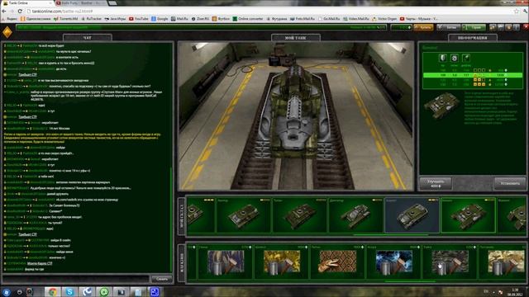
Task: Click the third stat icon in info panel
Action: tap(465, 58)
